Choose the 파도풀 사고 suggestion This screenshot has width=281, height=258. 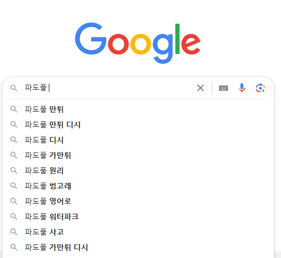coord(44,232)
